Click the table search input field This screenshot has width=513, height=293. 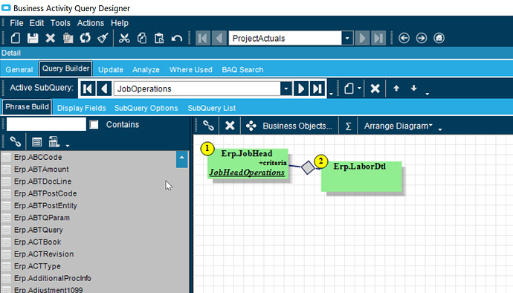tap(46, 124)
